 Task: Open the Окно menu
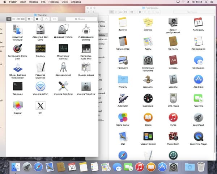(x=65, y=2)
